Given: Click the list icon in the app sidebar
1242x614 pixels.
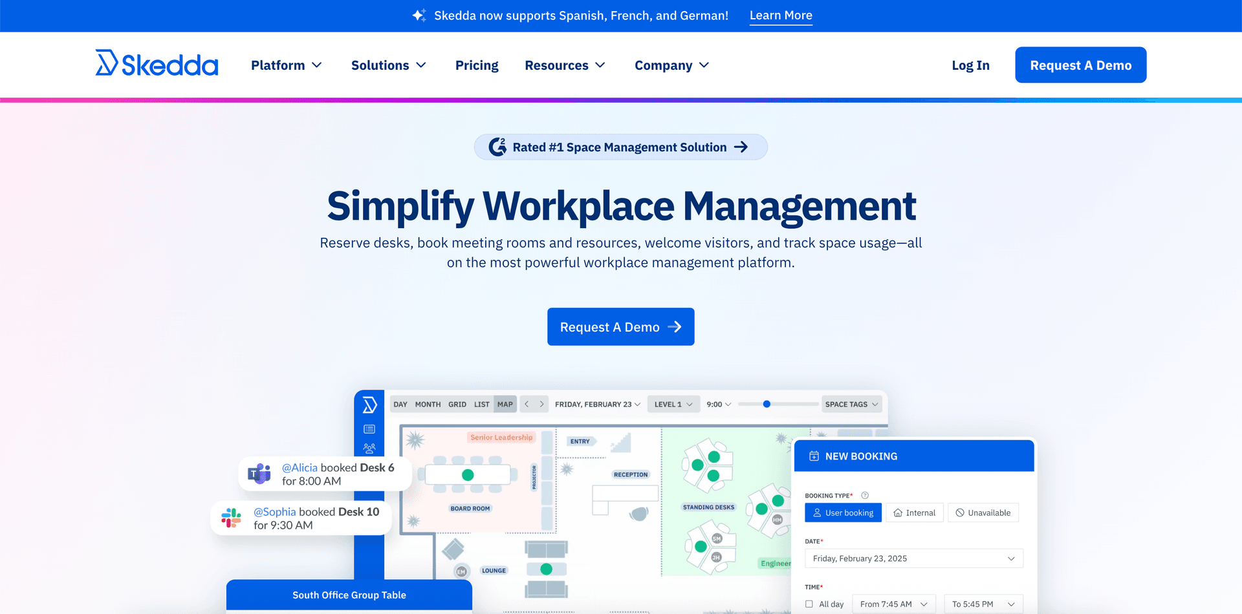Looking at the screenshot, I should (369, 429).
